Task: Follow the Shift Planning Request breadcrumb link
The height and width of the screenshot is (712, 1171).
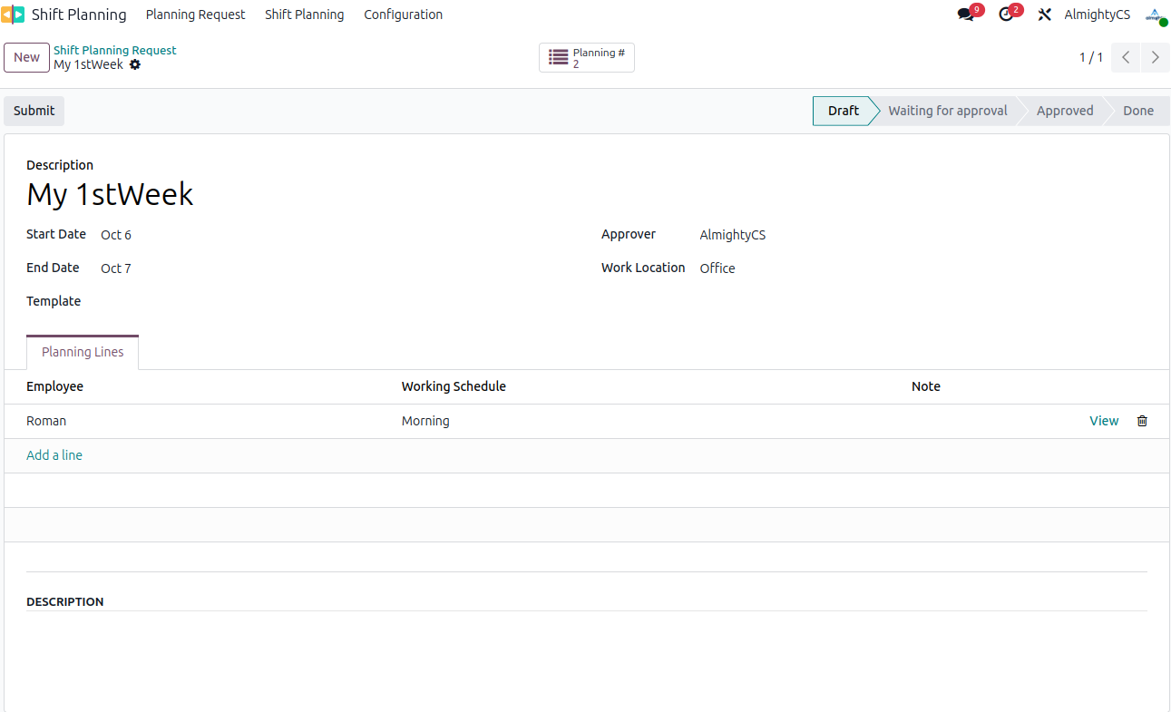Action: click(114, 50)
